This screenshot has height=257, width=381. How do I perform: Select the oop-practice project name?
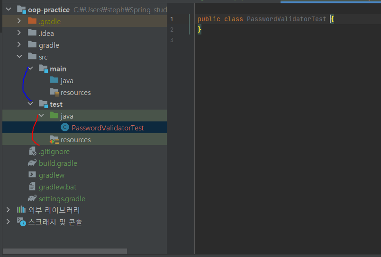(49, 10)
